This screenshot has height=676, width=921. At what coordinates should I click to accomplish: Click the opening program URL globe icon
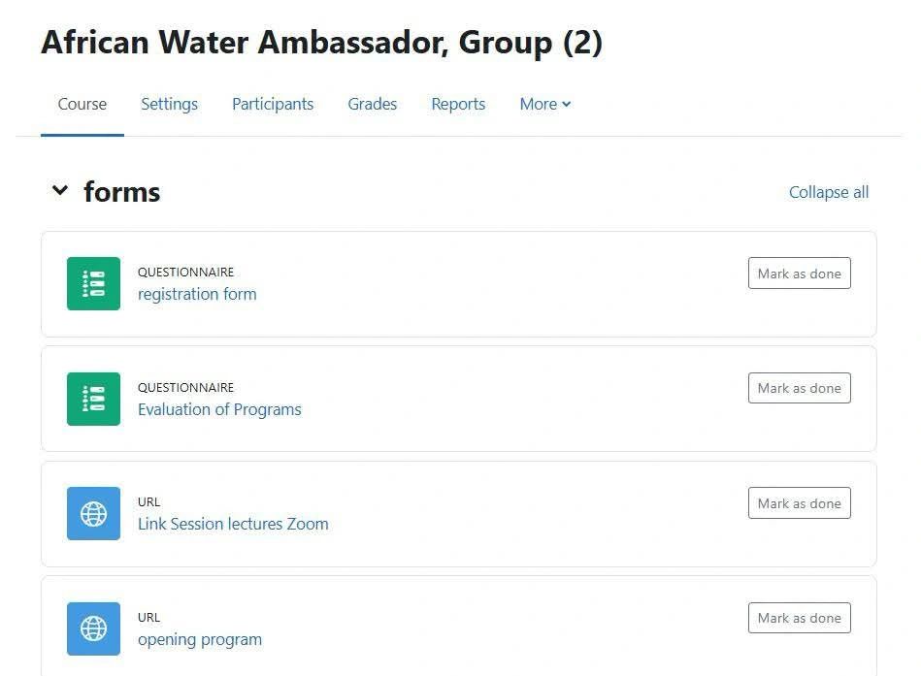pyautogui.click(x=93, y=628)
